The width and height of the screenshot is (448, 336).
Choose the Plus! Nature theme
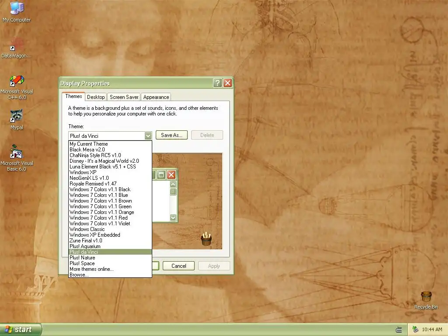click(x=110, y=258)
